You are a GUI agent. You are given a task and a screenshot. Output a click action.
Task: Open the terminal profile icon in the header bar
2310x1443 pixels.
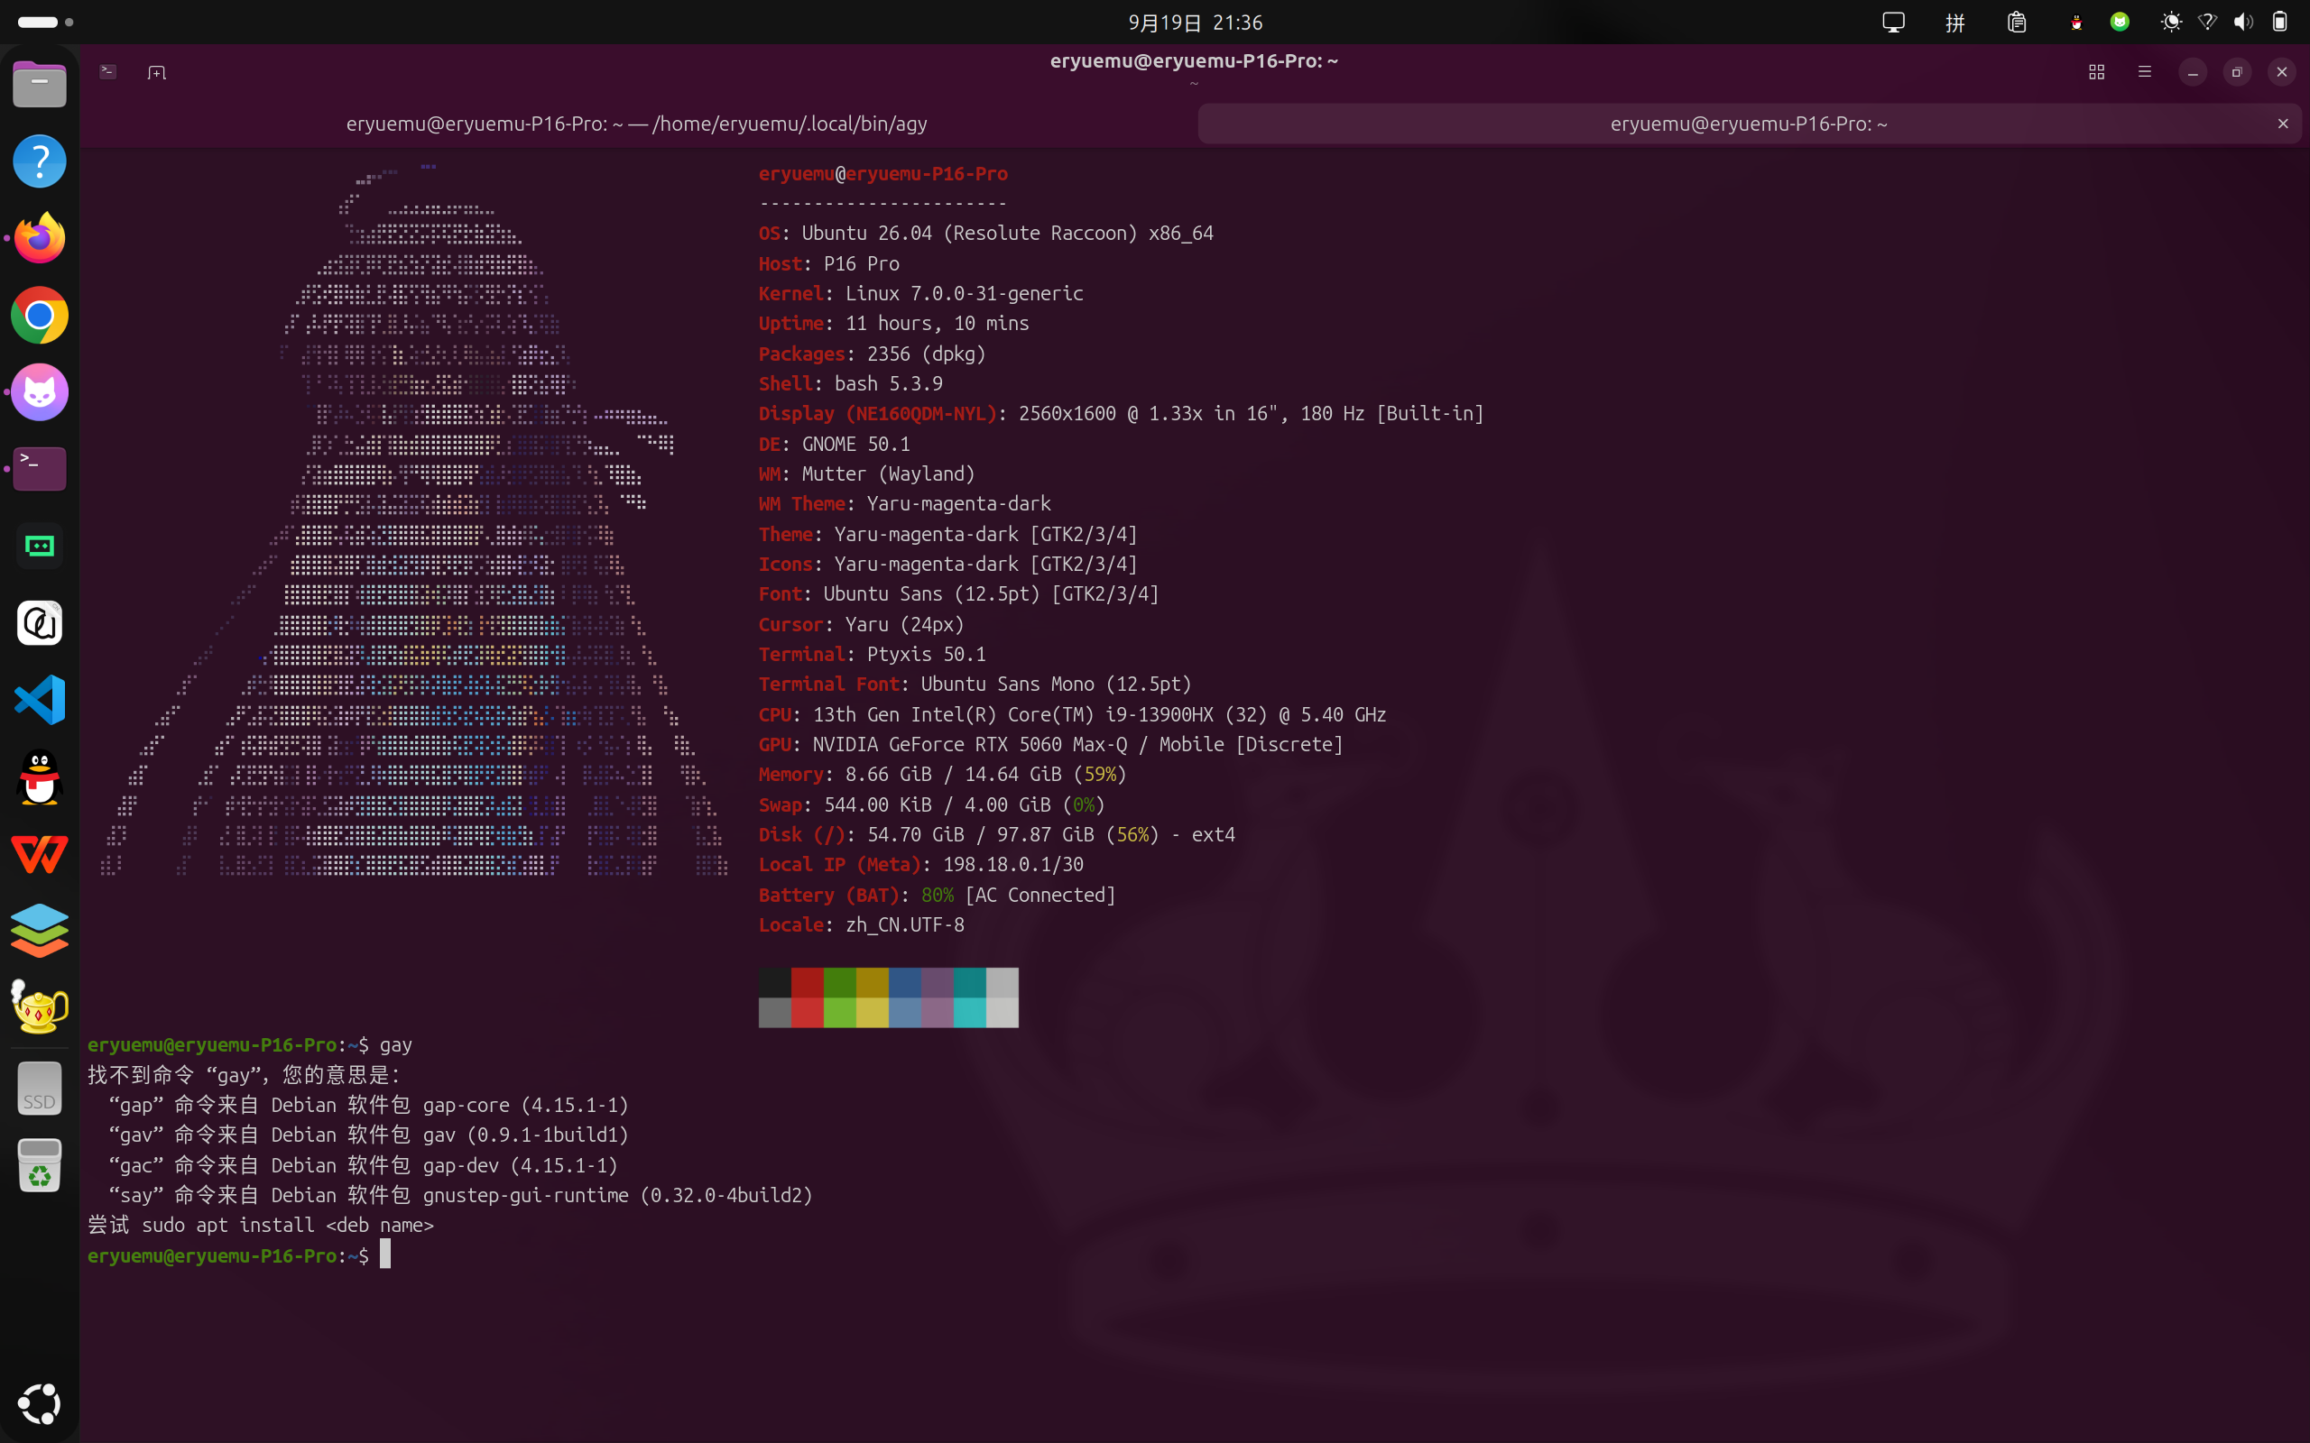point(108,71)
